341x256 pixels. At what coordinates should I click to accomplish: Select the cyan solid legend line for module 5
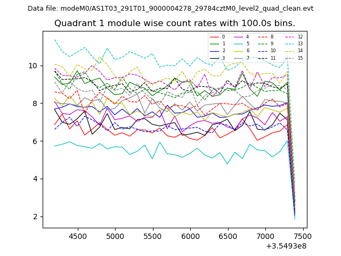[x=238, y=44]
